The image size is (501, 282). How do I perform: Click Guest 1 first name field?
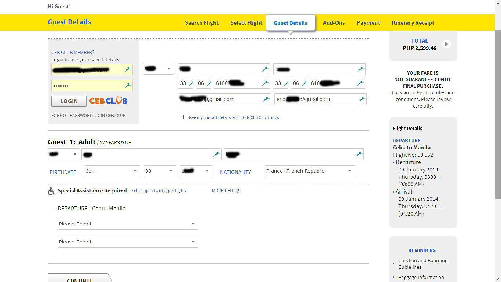click(151, 154)
